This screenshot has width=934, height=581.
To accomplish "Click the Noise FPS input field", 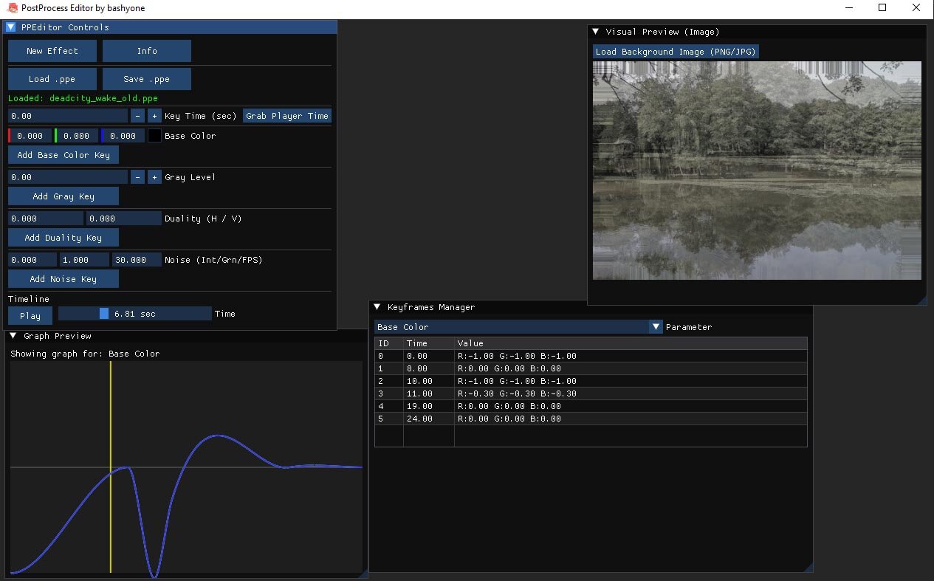I will (x=137, y=260).
